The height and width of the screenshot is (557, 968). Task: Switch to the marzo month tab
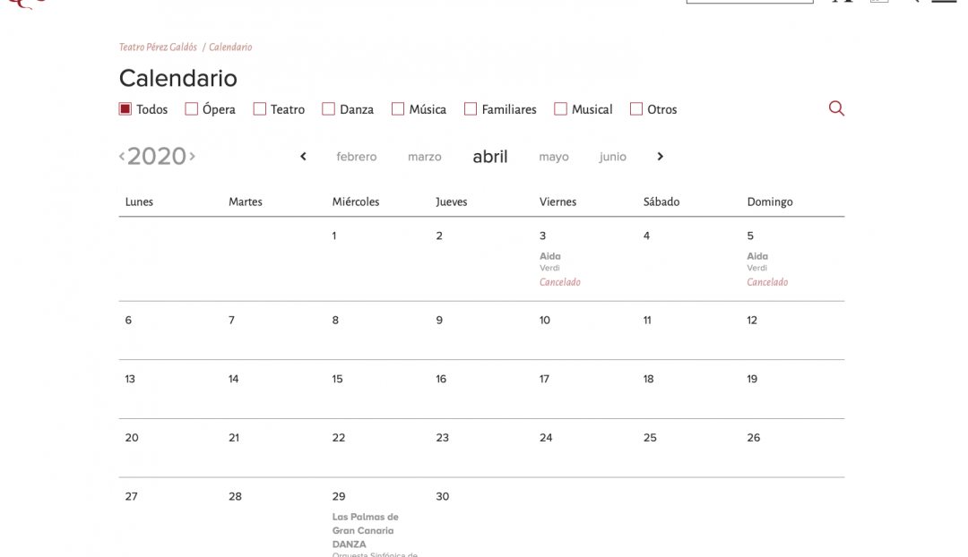tap(425, 157)
